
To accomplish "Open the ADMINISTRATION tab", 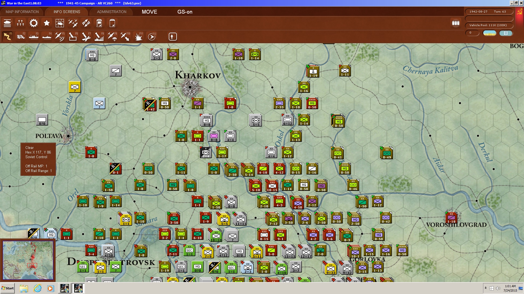I will point(112,12).
